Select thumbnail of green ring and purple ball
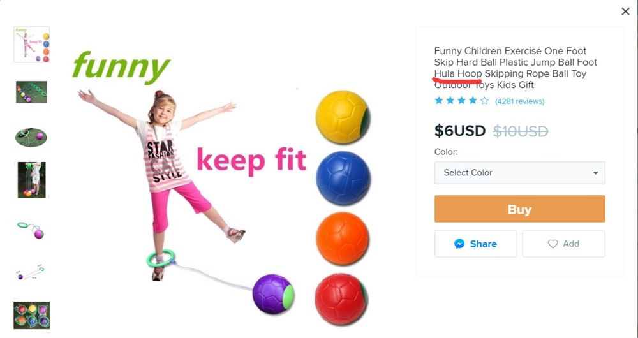Image resolution: width=638 pixels, height=338 pixels. (x=31, y=230)
